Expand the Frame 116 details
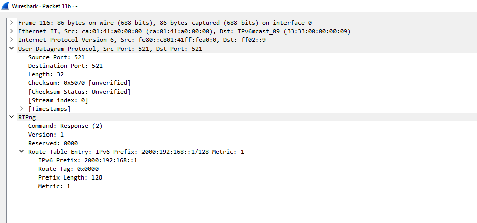Viewport: 477px width, 223px height. (x=12, y=23)
